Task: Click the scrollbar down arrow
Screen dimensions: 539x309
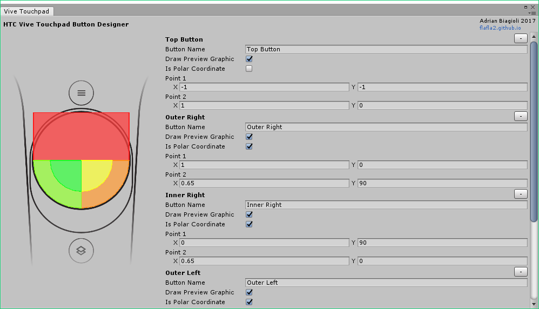Action: coord(534,304)
